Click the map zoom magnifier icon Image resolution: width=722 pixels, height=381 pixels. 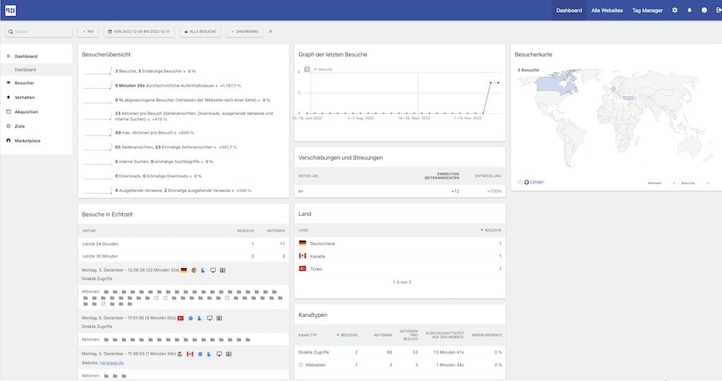click(x=520, y=182)
